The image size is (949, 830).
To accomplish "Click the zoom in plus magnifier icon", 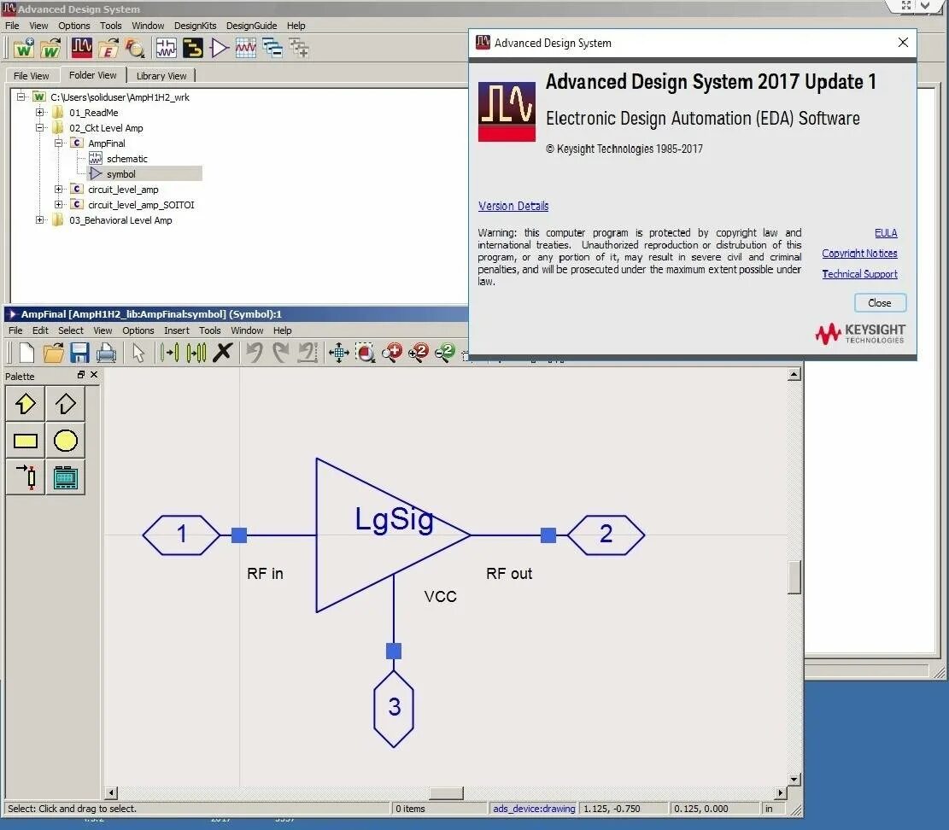I will coord(391,352).
